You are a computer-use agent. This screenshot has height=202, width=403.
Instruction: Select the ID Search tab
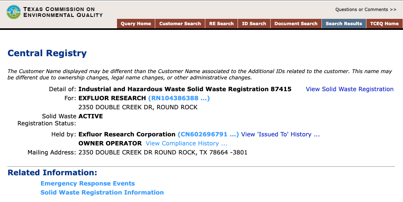point(254,24)
